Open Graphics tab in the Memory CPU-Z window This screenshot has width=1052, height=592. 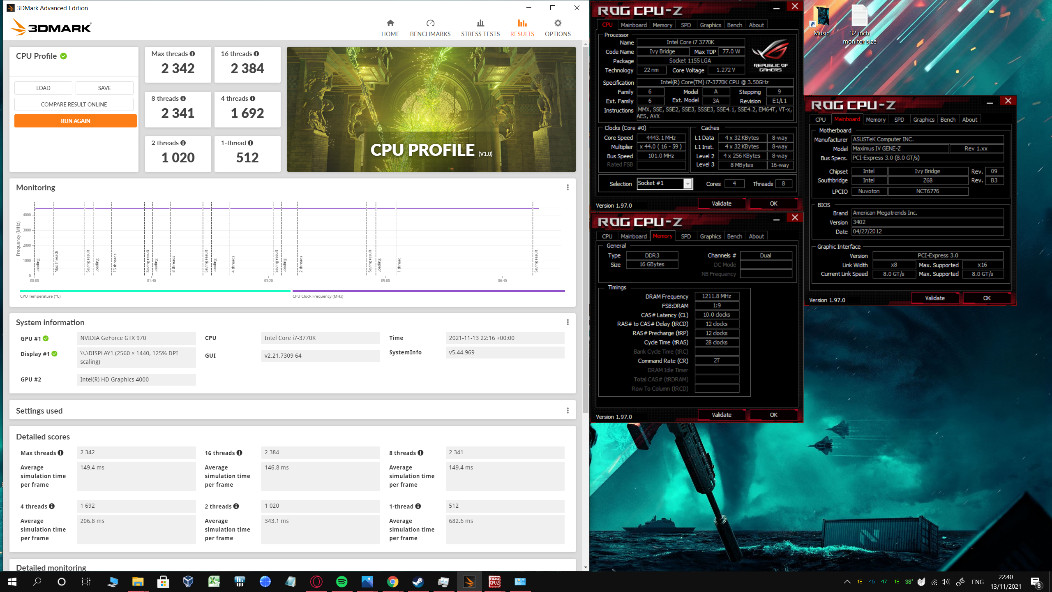710,236
